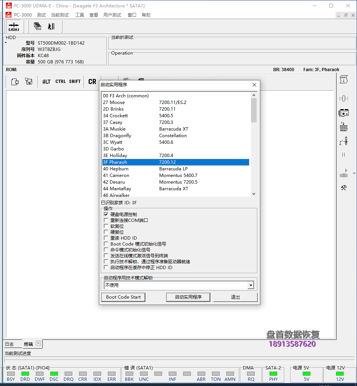Click the save-log terminal toolbar icon

(x=28, y=81)
